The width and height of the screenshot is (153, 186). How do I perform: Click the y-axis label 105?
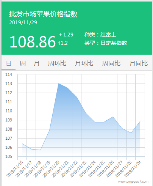(x=9, y=156)
